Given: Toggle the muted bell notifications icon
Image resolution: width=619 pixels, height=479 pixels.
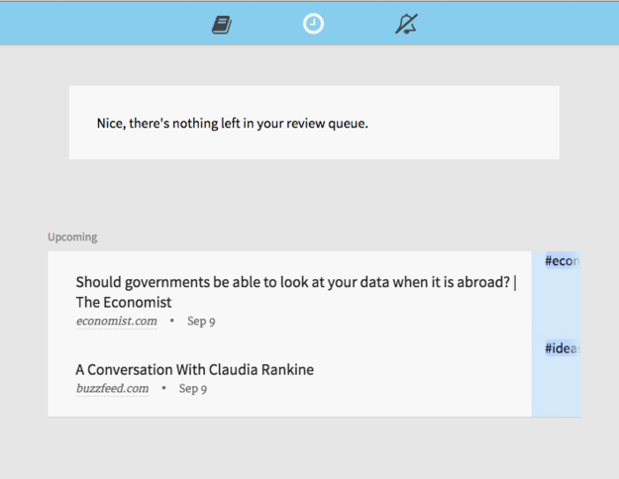Looking at the screenshot, I should [x=406, y=25].
